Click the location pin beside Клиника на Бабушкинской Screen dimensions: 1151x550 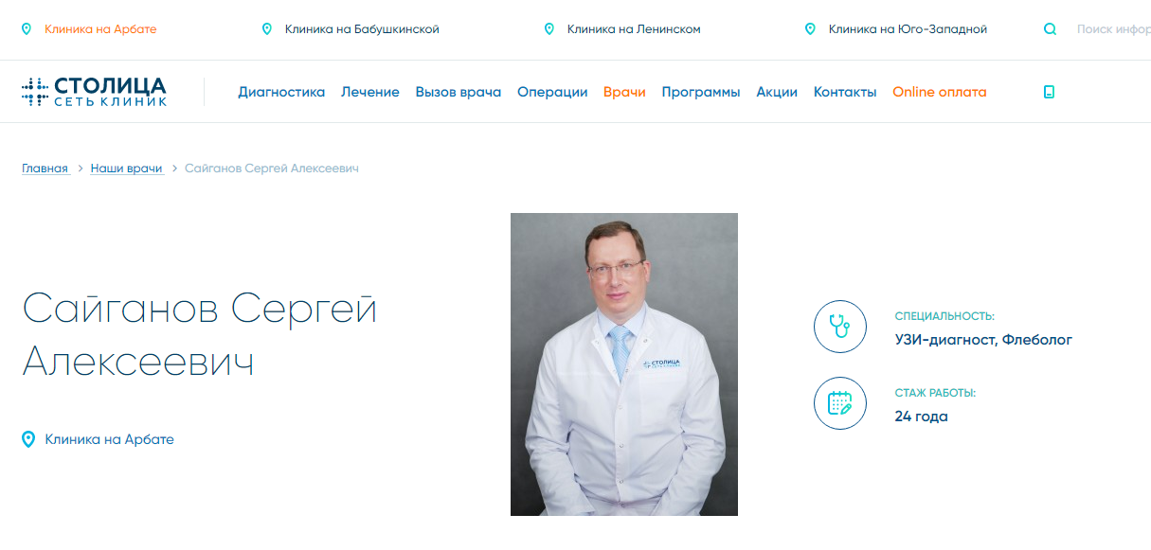coord(267,29)
